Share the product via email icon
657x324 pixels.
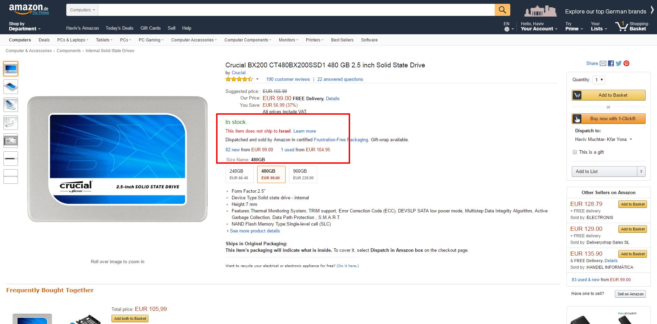(603, 64)
